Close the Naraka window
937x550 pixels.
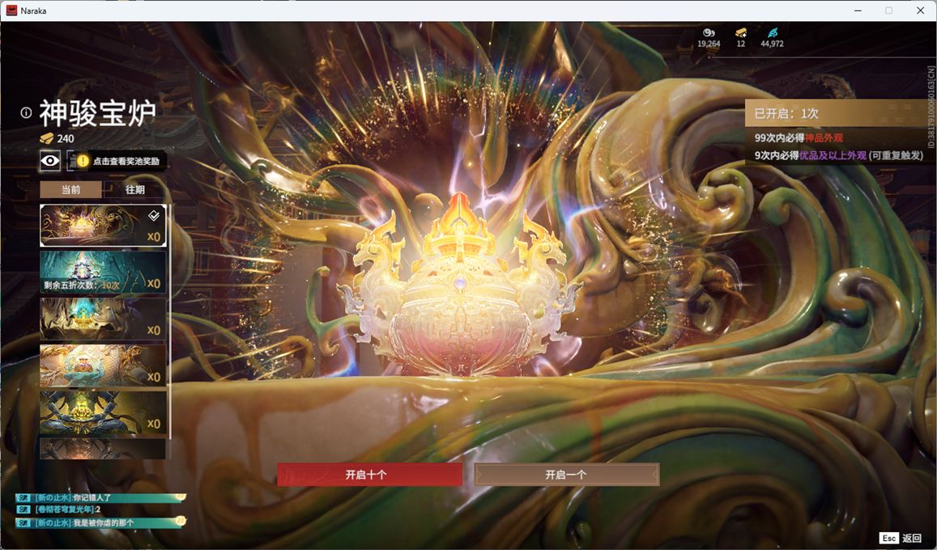[x=920, y=11]
